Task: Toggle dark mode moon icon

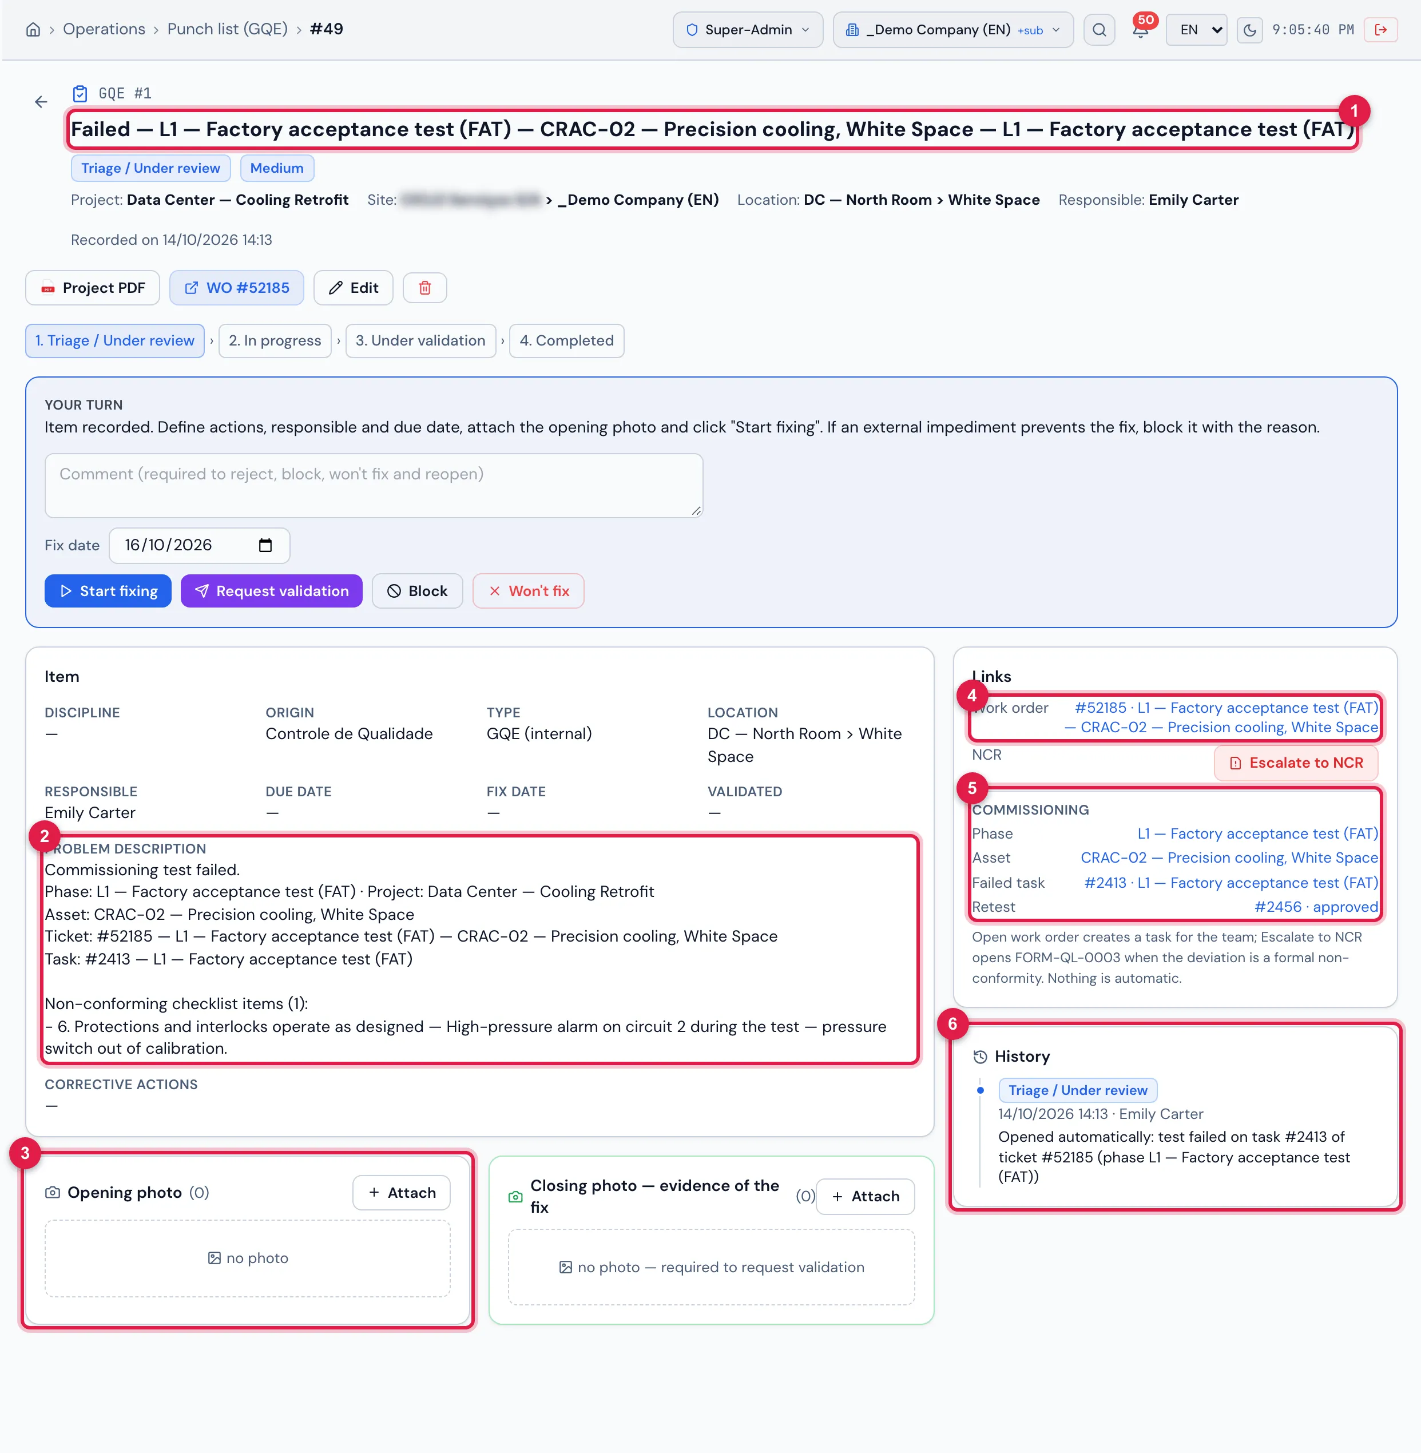Action: click(1249, 30)
